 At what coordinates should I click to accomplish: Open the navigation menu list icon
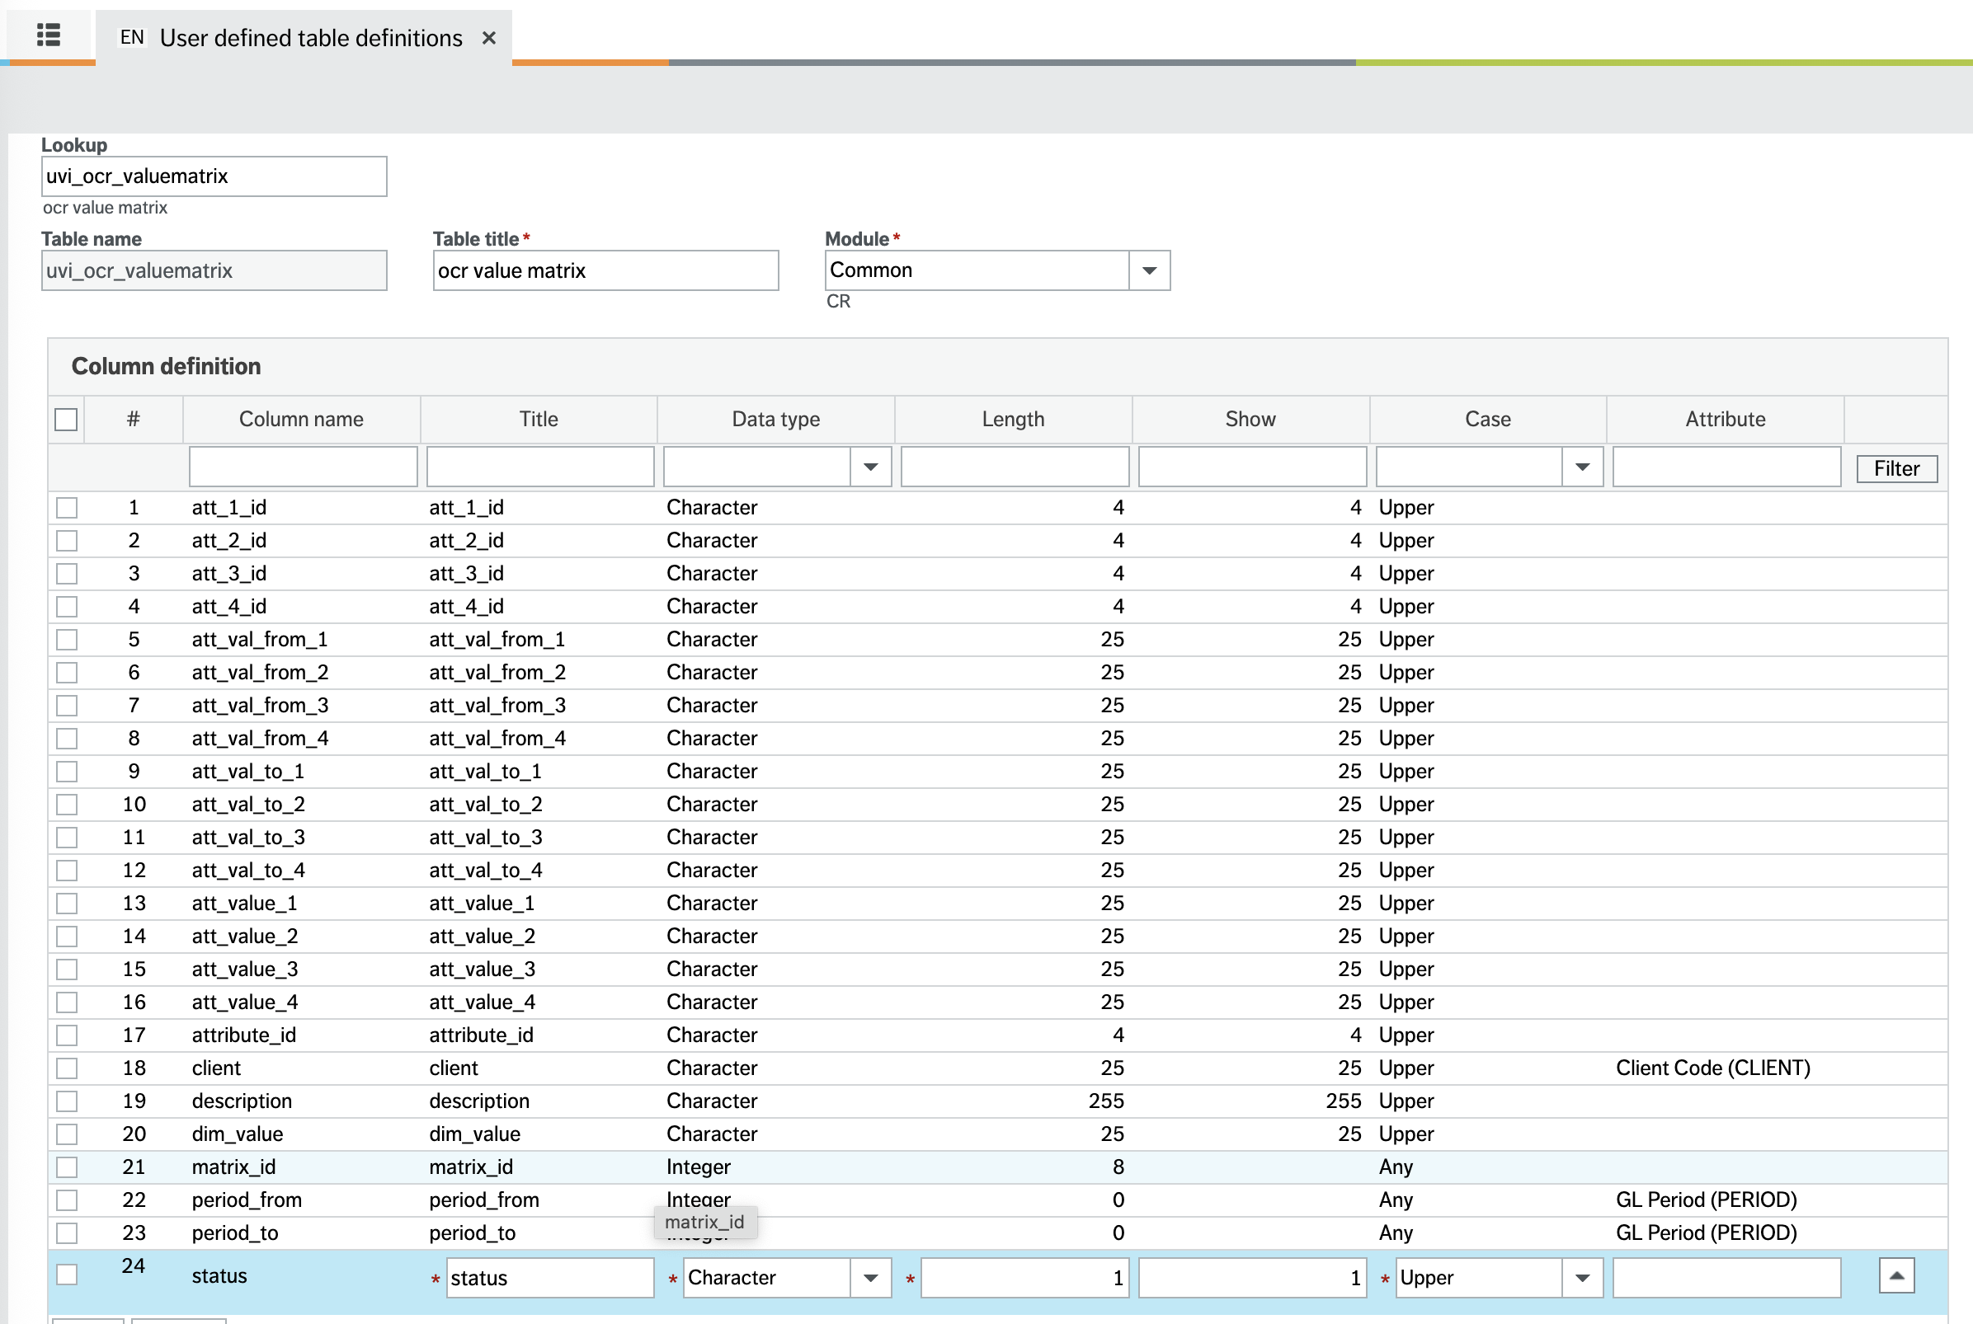click(48, 35)
